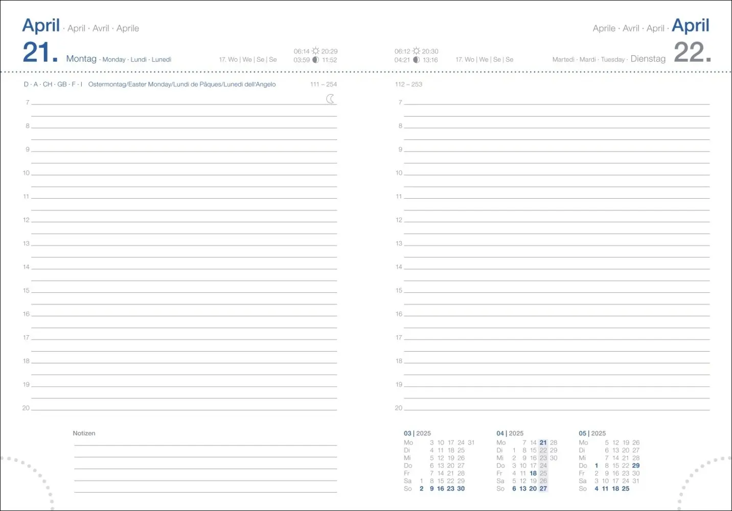Image resolution: width=732 pixels, height=511 pixels.
Task: Click highlighted date 21 in April mini calendar
Action: tap(543, 443)
